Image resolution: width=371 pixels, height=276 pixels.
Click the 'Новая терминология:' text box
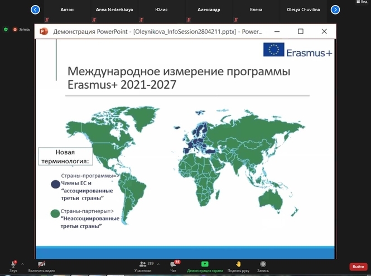65,156
